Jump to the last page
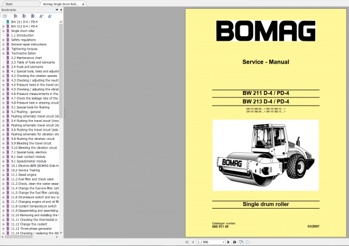Screen dimensions: 349x246 [234, 242]
